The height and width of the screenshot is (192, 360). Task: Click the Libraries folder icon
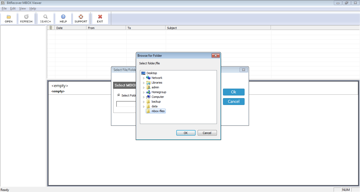[148, 83]
